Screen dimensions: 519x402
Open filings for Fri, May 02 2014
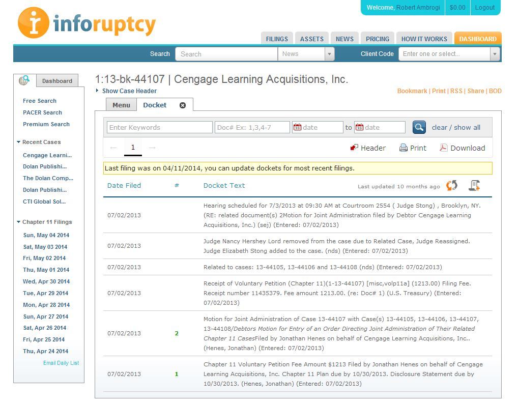click(x=44, y=258)
